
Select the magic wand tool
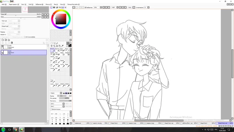(57, 43)
